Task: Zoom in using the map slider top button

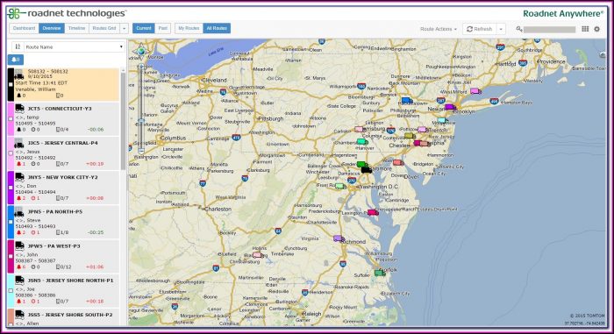Action: [x=141, y=67]
